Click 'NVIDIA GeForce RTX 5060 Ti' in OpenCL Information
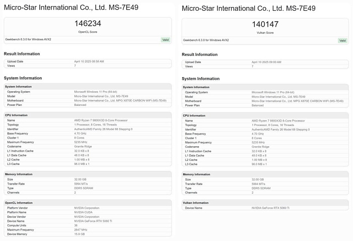Viewport: 353px width, 241px height. point(93,221)
